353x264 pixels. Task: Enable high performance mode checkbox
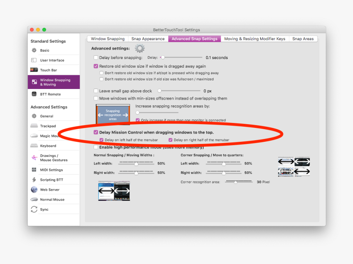click(96, 147)
